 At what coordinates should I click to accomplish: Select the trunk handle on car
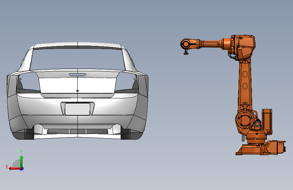coord(77,75)
